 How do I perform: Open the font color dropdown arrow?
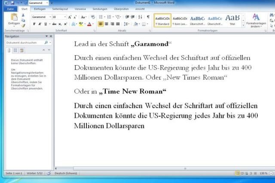(x=93, y=24)
